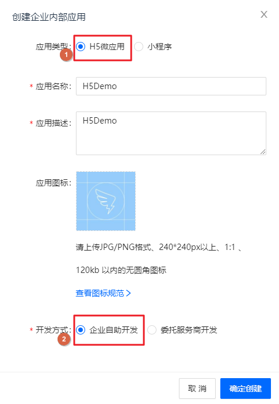279x404 pixels.
Task: Click the 应用图标 label
Action: coord(53,183)
